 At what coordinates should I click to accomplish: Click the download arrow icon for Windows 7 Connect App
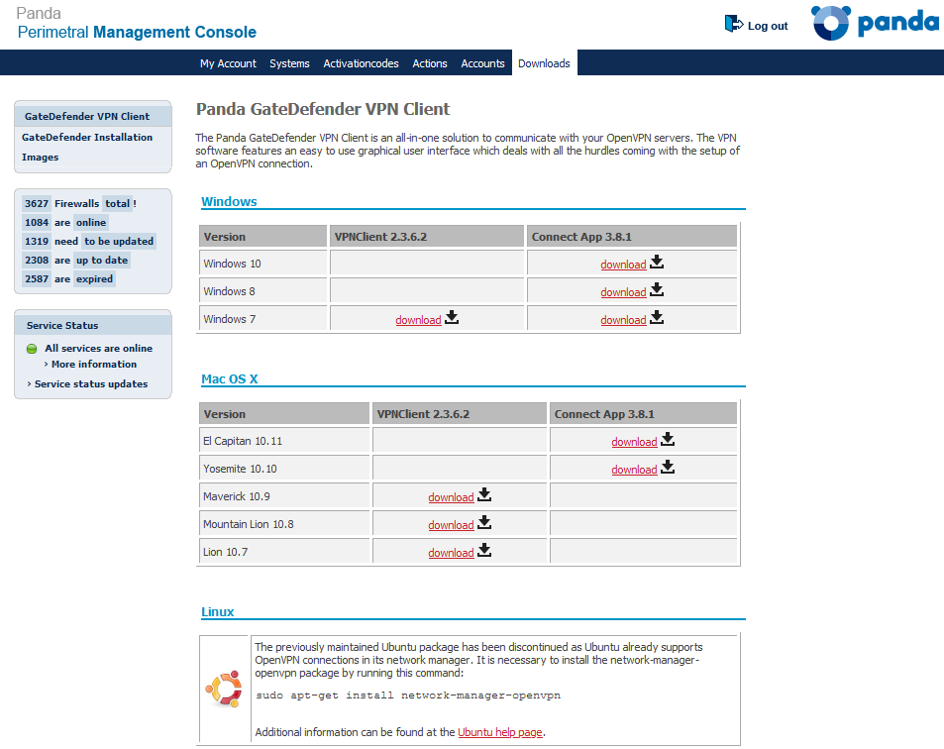(657, 317)
